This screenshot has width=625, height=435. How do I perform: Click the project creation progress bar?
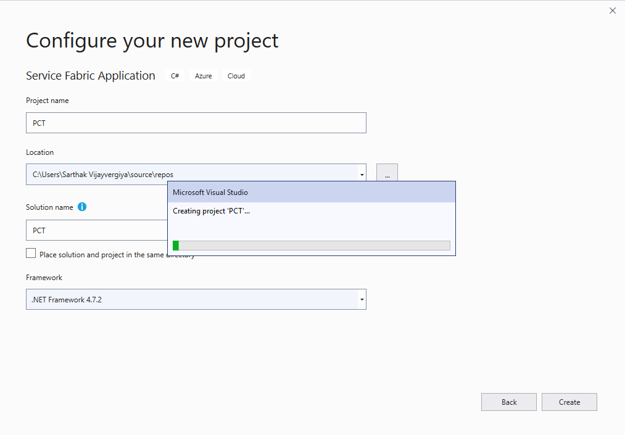click(312, 245)
